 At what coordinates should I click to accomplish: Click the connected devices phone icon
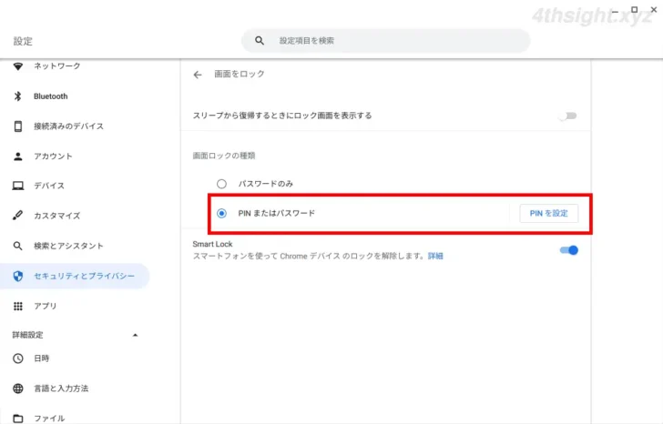click(18, 126)
